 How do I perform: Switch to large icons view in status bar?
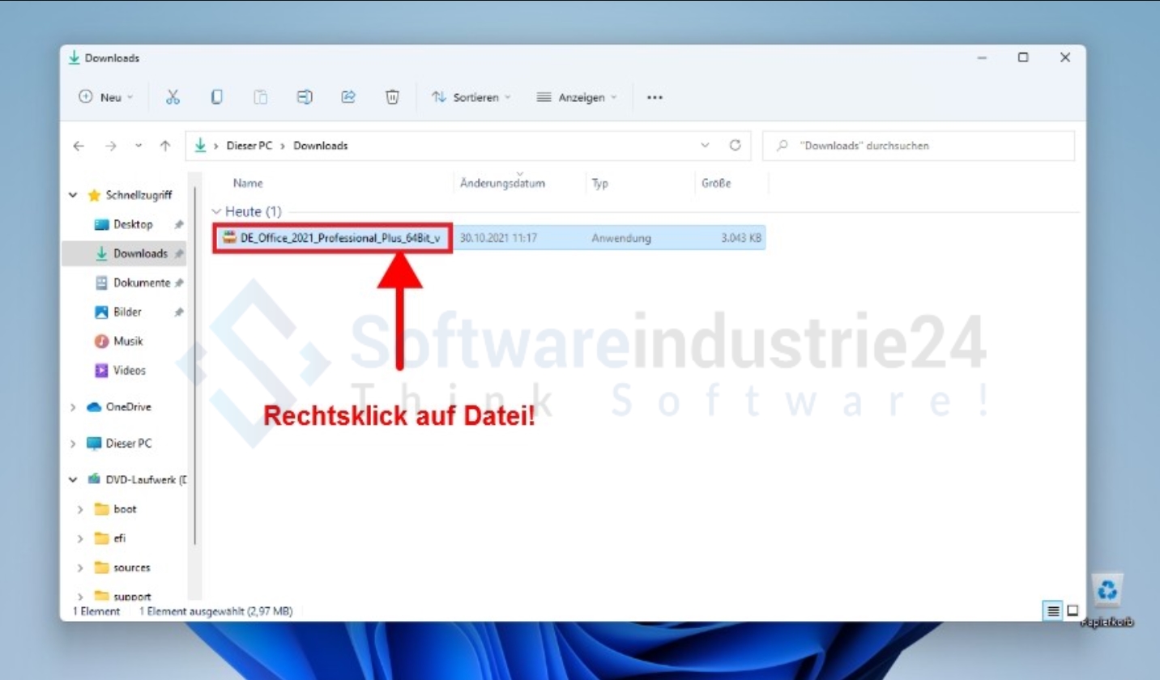pyautogui.click(x=1072, y=611)
